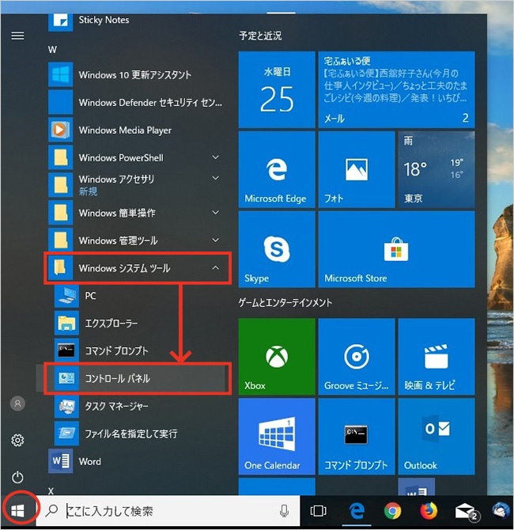This screenshot has width=514, height=530.
Task: Launch Windows 10 更新アシスタント
Action: coord(135,74)
